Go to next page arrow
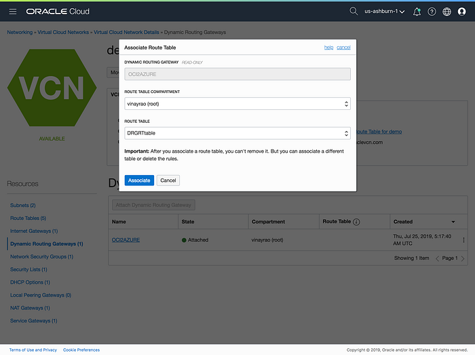The height and width of the screenshot is (355, 475). 463,259
